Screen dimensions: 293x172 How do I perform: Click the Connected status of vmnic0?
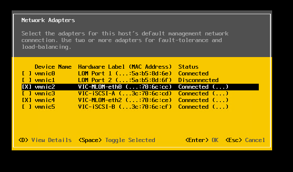pos(193,73)
